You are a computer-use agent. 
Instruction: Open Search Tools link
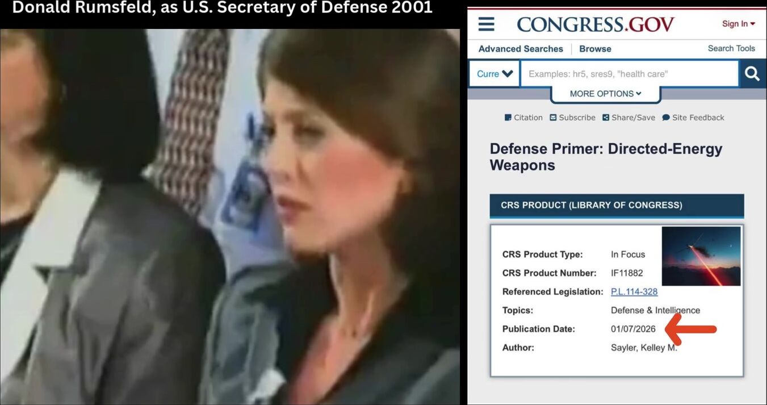click(x=731, y=48)
